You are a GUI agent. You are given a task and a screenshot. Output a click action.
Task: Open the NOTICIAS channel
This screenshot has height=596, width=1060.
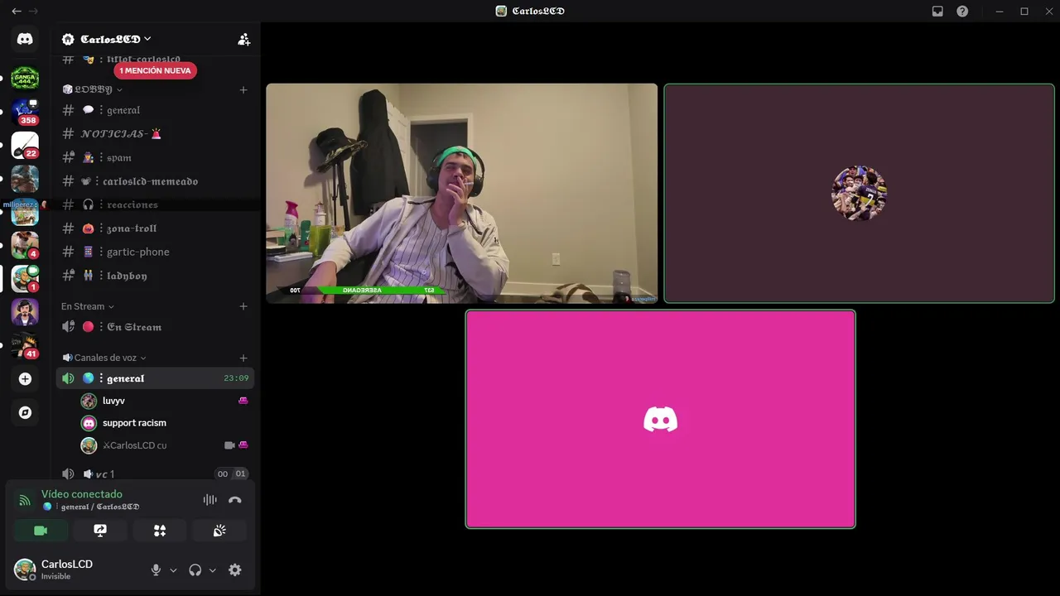[x=155, y=133]
